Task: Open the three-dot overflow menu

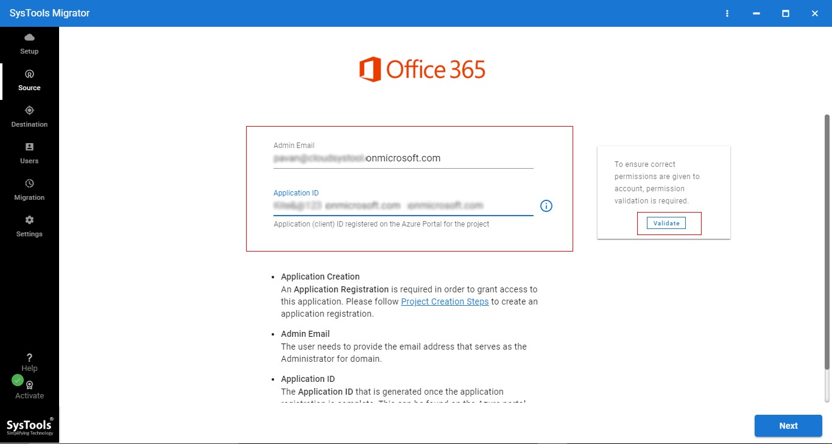Action: click(x=727, y=13)
